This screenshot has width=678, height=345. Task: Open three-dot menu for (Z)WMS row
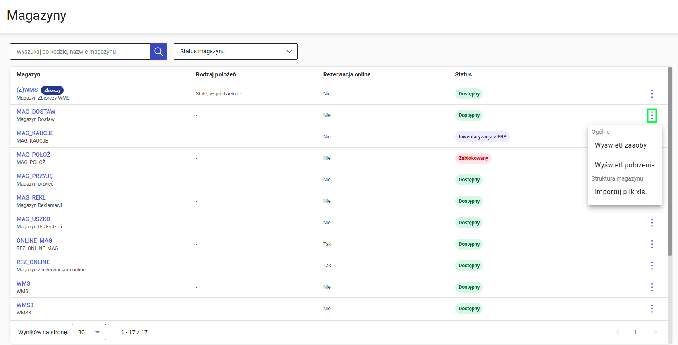pos(652,94)
